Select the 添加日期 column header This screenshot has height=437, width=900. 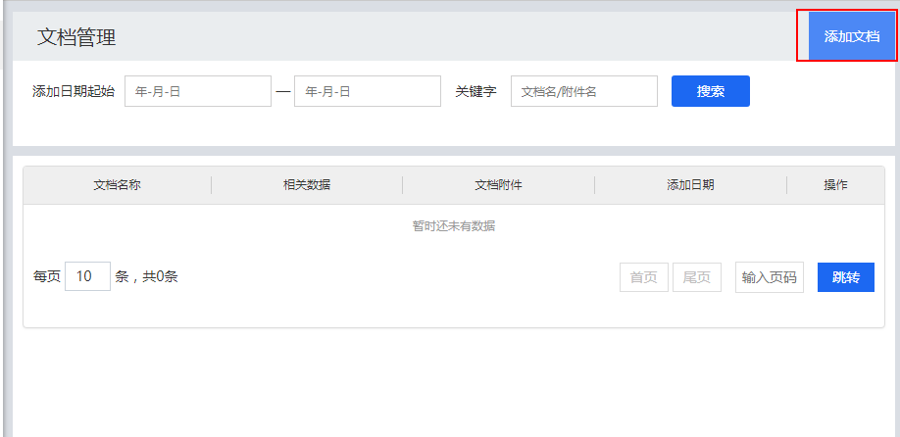(x=690, y=185)
